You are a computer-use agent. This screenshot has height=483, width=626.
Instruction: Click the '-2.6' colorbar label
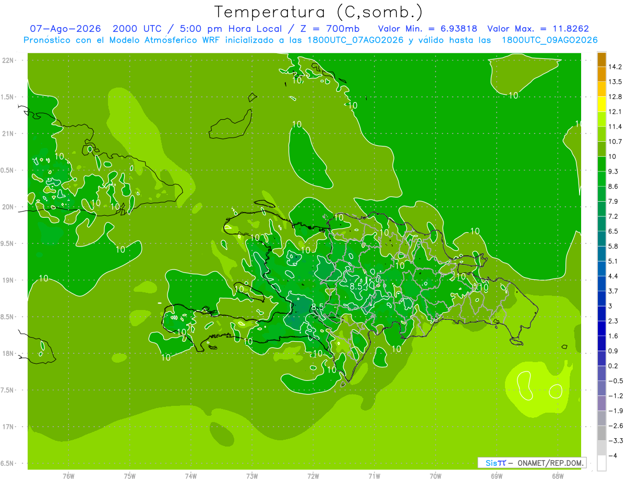[615, 426]
